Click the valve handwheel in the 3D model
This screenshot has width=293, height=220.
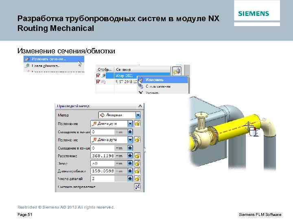tap(201, 114)
